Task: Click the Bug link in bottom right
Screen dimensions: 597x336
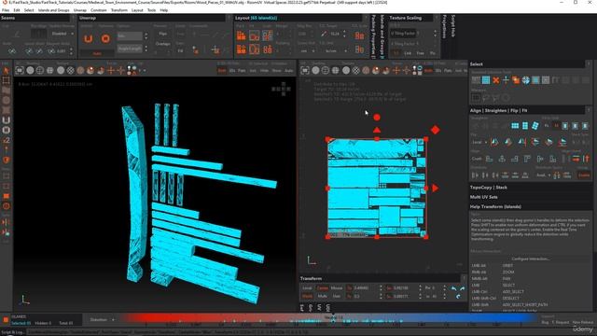Action: pos(545,322)
